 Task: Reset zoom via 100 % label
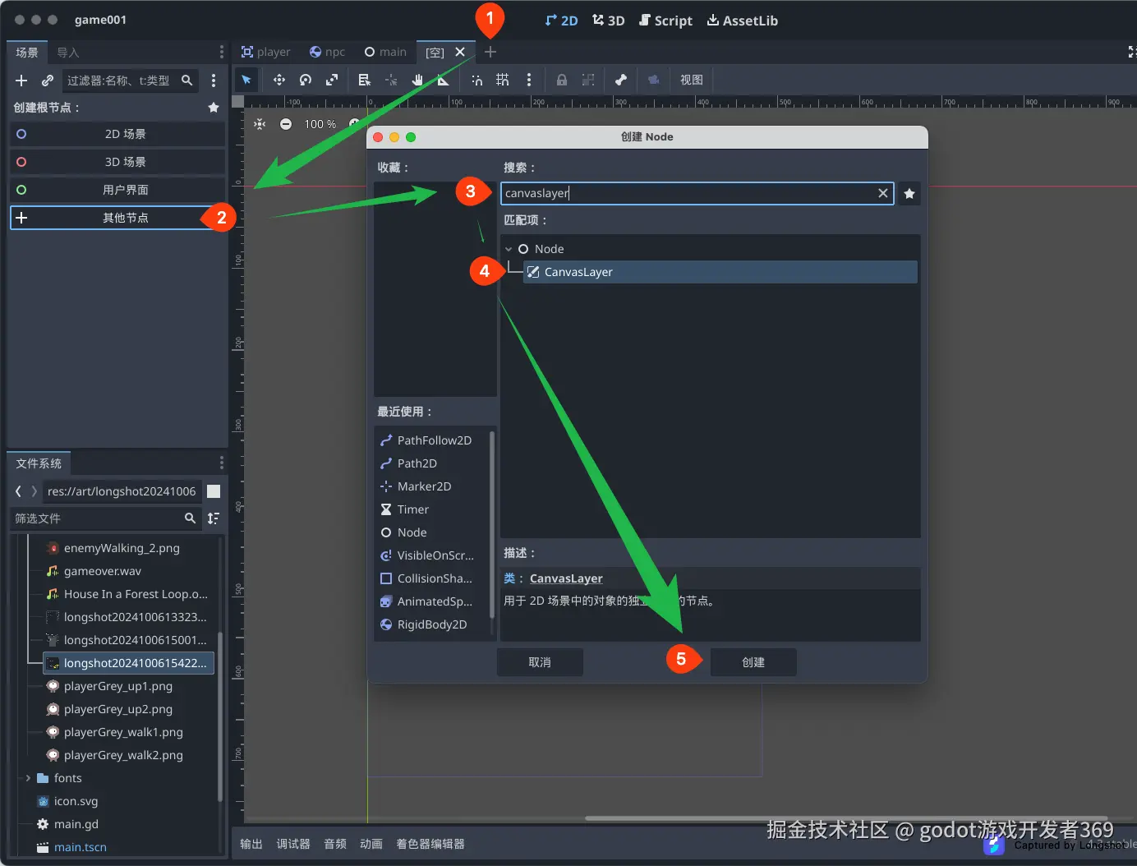coord(320,124)
